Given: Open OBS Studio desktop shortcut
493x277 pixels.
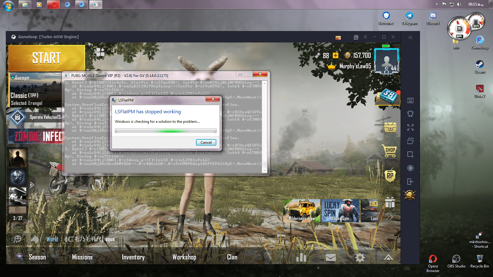Looking at the screenshot, I should click(x=456, y=261).
